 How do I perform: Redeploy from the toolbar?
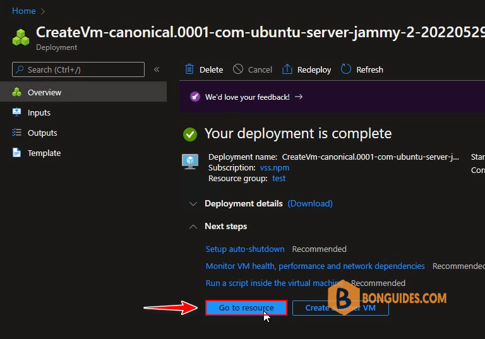click(306, 69)
